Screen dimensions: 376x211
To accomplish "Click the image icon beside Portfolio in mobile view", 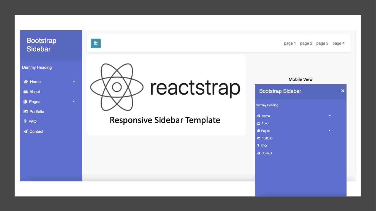I will tap(258, 138).
